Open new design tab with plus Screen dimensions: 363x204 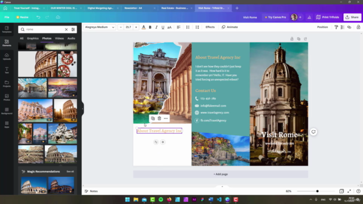(237, 8)
